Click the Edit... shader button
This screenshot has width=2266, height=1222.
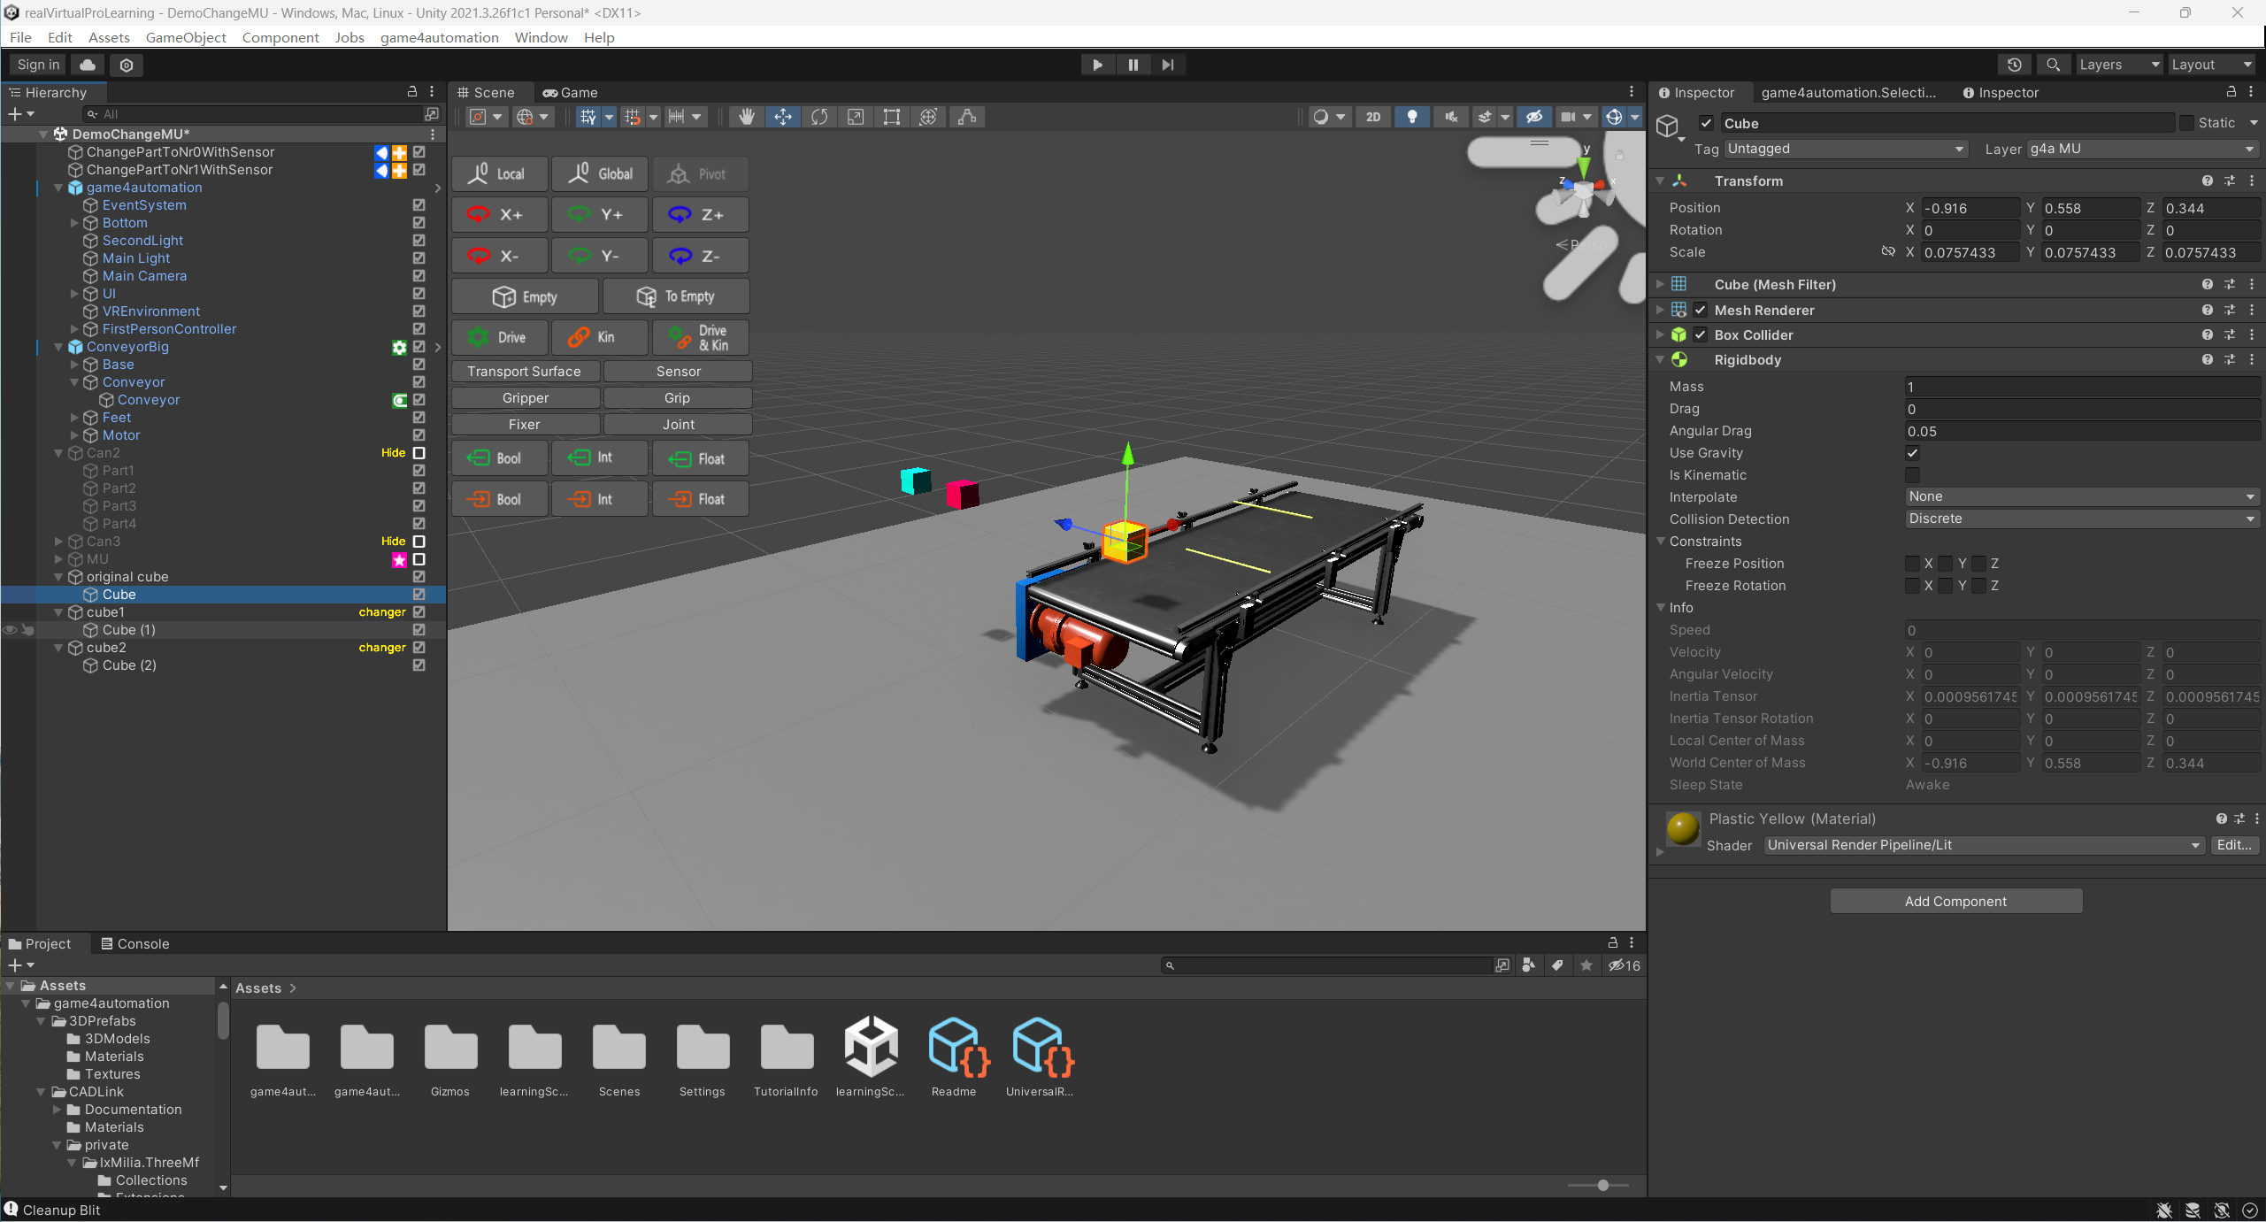pyautogui.click(x=2234, y=845)
